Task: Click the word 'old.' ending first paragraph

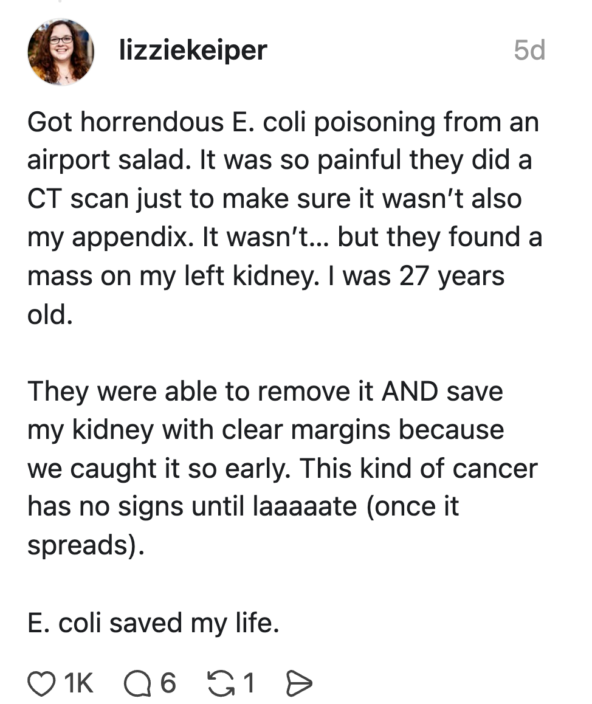Action: [50, 314]
